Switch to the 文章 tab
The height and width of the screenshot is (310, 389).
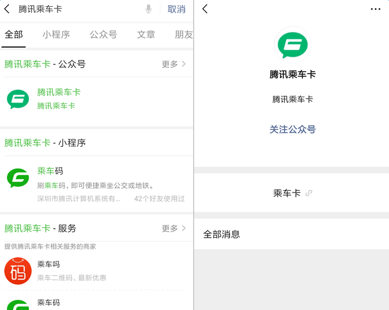146,34
